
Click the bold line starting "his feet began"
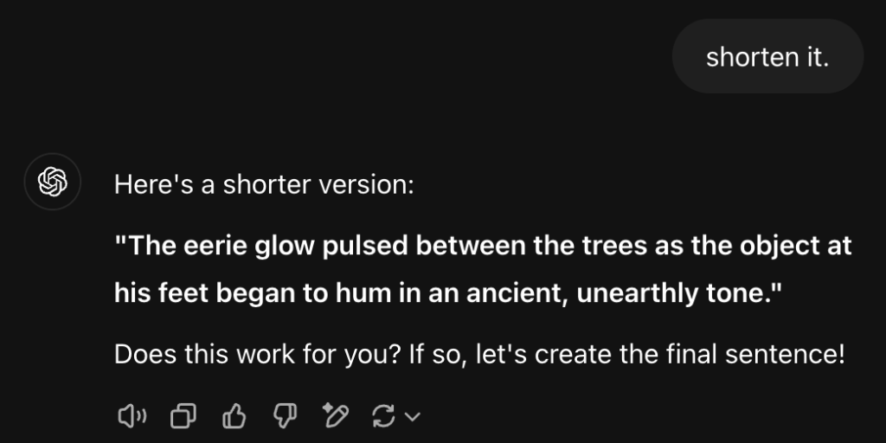point(448,293)
